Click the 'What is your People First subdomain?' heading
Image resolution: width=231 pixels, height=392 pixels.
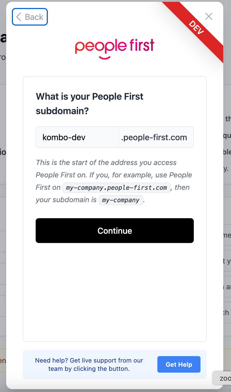[89, 104]
